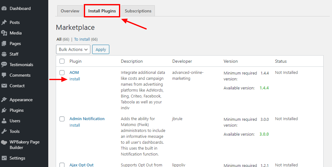The width and height of the screenshot is (332, 167).
Task: Click Not Installed status for Admin Notification
Action: [287, 119]
